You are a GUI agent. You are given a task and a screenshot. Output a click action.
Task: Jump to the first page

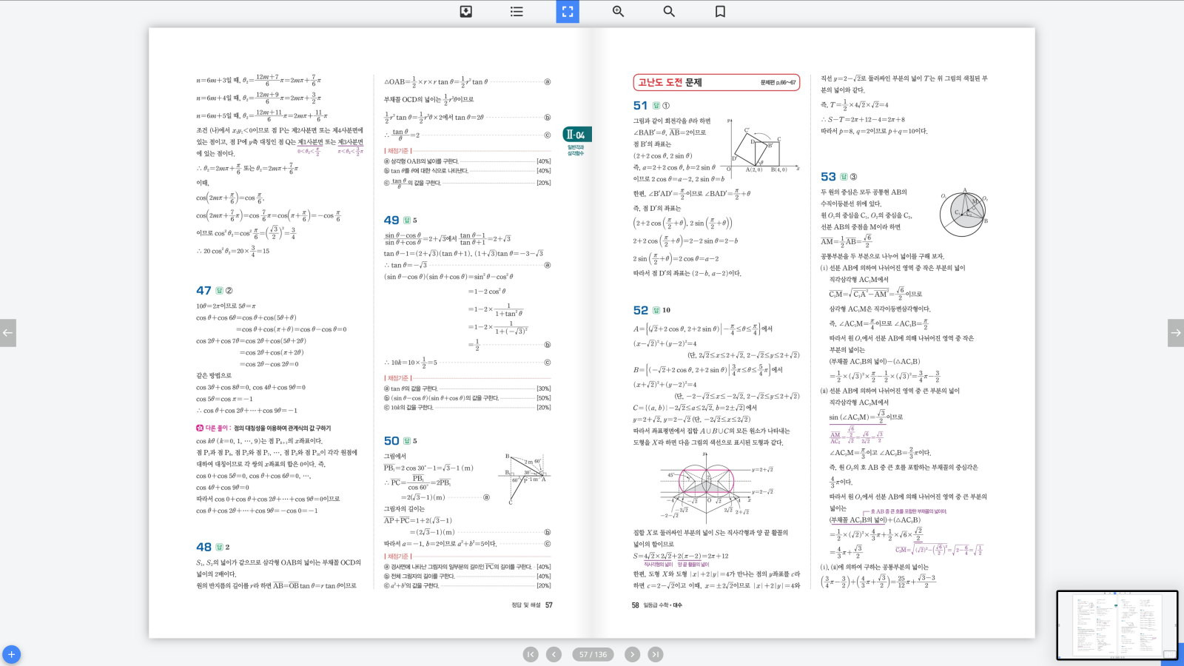coord(531,654)
